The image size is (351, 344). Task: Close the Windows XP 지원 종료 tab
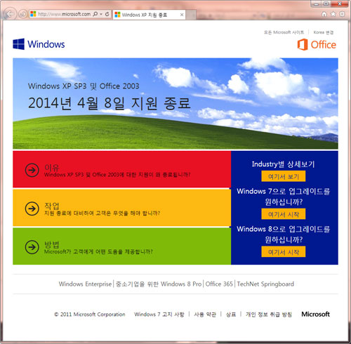click(x=182, y=15)
